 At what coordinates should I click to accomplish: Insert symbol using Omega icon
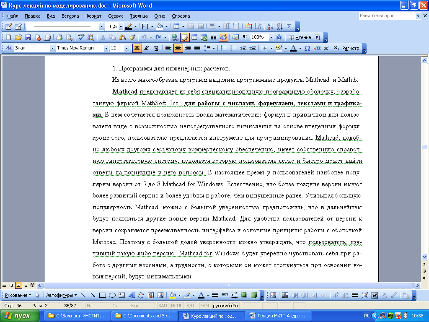tap(307, 48)
